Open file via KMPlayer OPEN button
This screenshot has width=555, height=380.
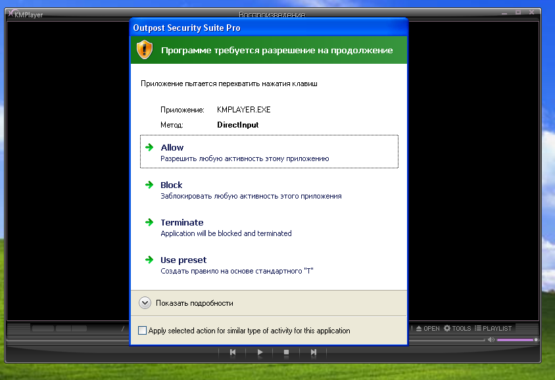click(x=427, y=328)
